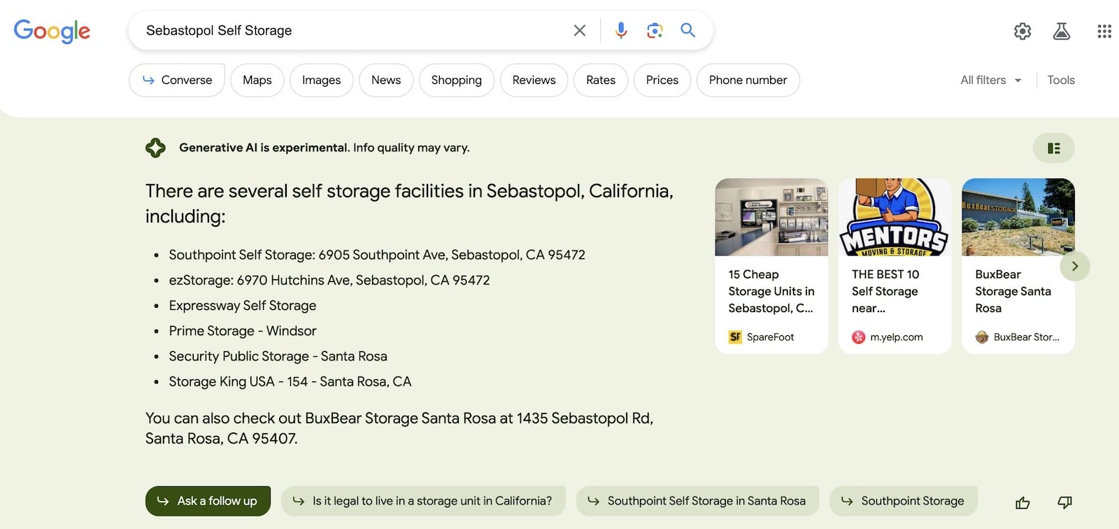
Task: Select the Prices filter chip
Action: tap(662, 80)
